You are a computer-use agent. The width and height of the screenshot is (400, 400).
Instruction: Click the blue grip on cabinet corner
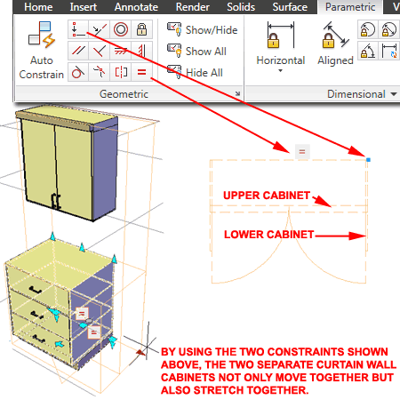click(368, 160)
